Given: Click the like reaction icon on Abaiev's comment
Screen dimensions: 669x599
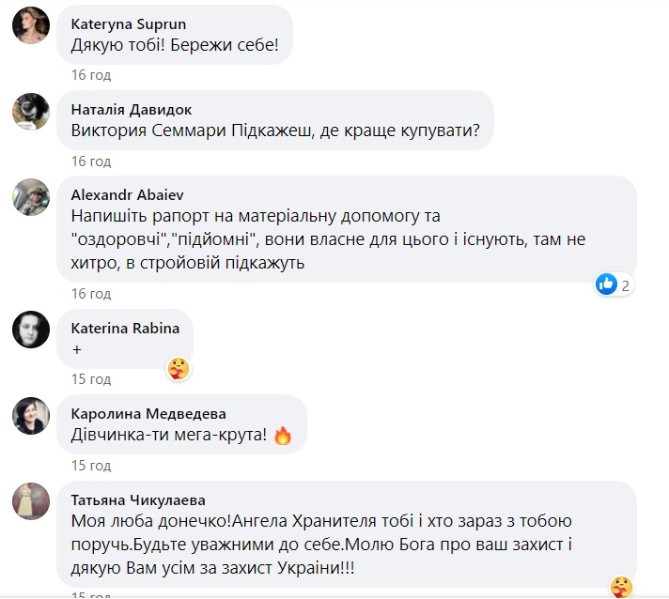Looking at the screenshot, I should [607, 284].
